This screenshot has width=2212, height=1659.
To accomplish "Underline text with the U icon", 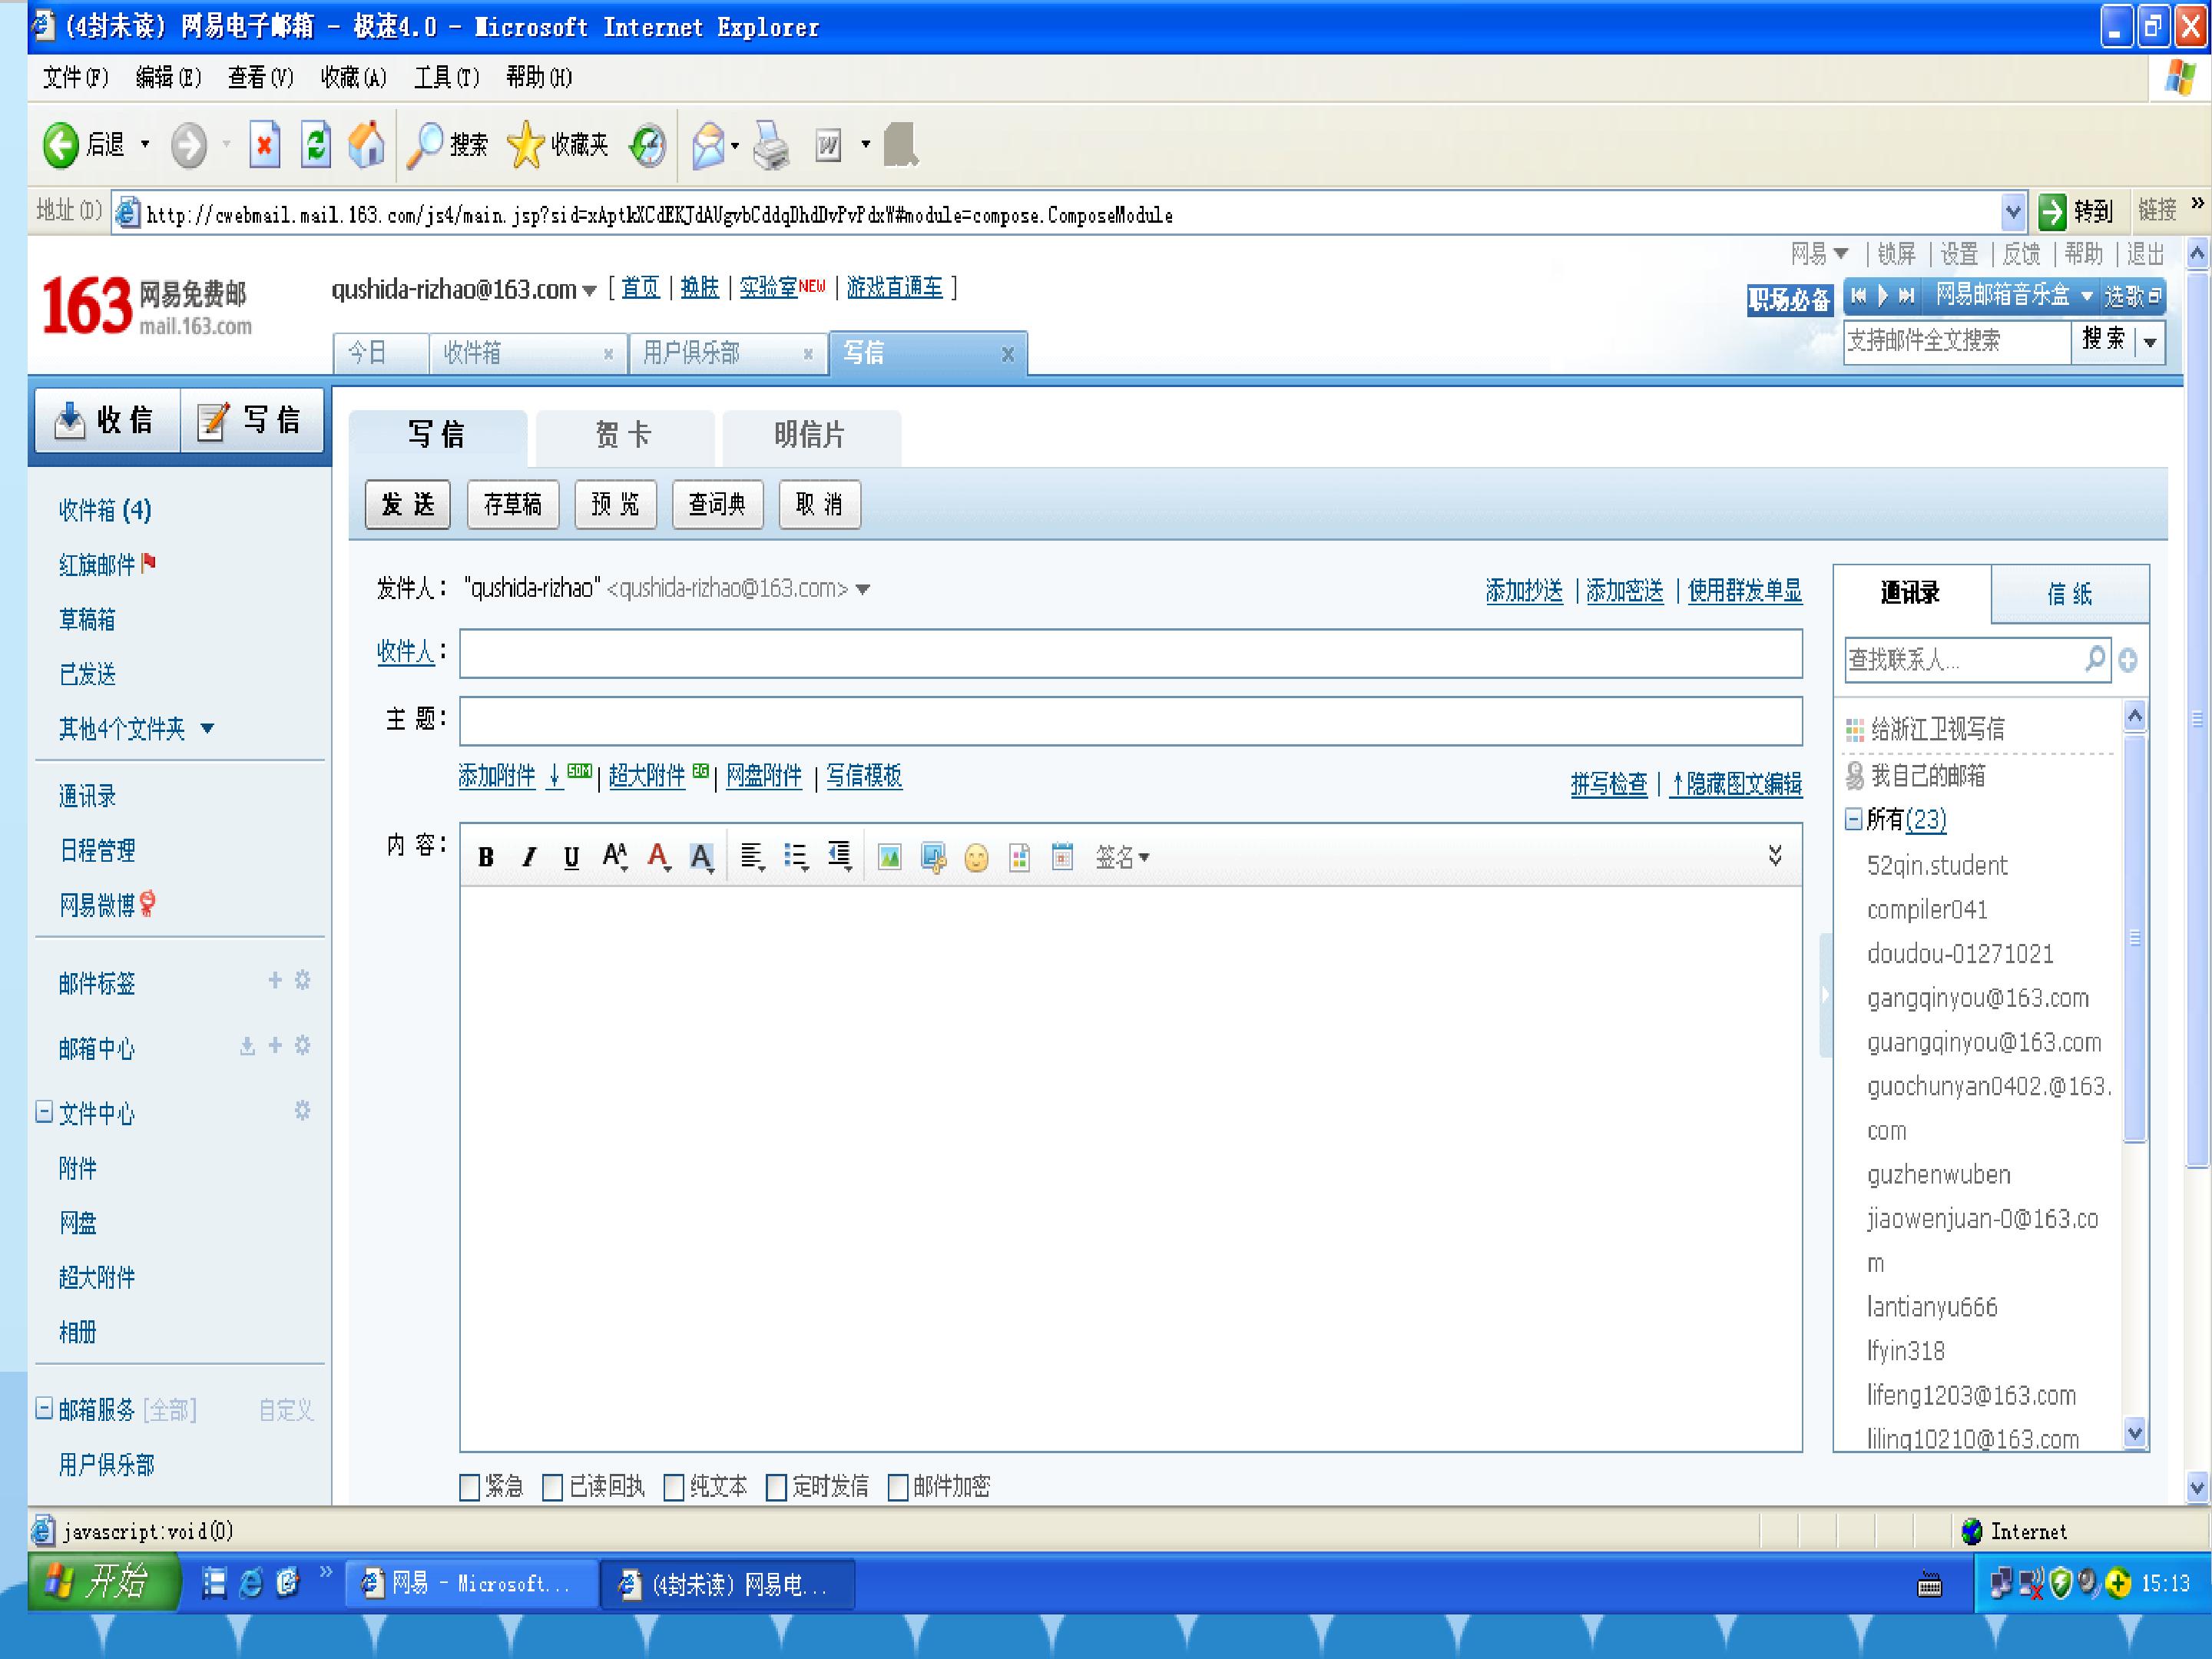I will [571, 856].
